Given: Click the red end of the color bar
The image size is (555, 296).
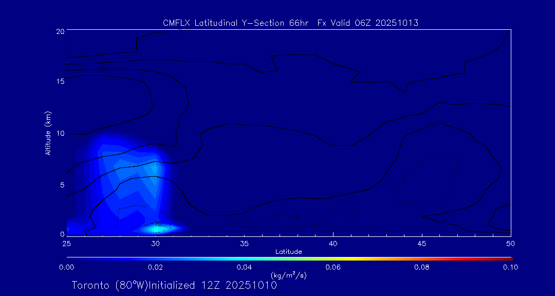Looking at the screenshot, I should pyautogui.click(x=508, y=258).
